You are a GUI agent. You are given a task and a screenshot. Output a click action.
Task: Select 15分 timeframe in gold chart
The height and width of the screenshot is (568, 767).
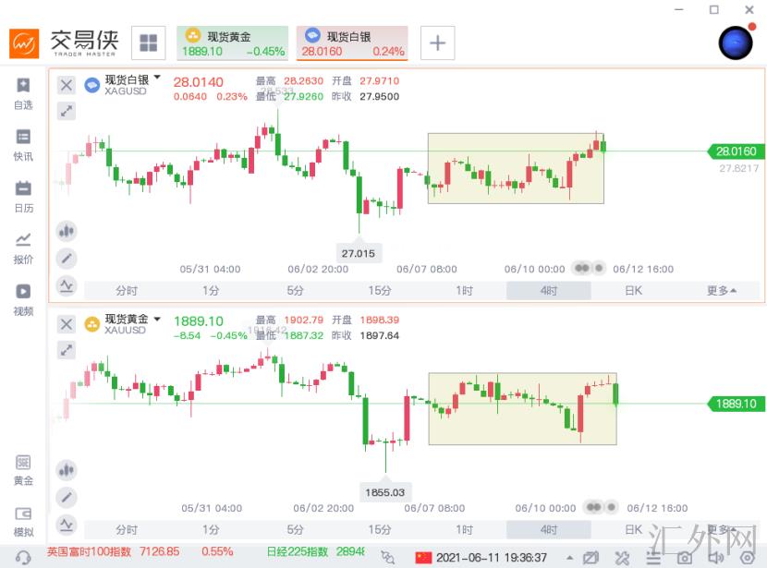[380, 530]
